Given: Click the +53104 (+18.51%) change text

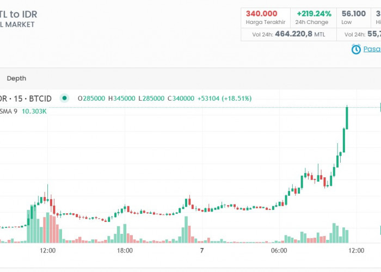Looking at the screenshot, I should (x=224, y=98).
